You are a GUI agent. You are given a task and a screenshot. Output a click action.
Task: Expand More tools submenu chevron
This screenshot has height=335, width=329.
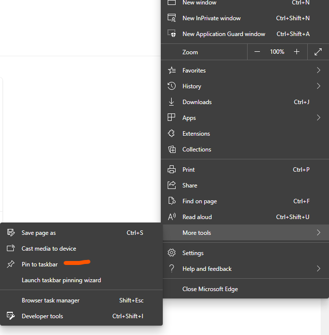click(319, 233)
